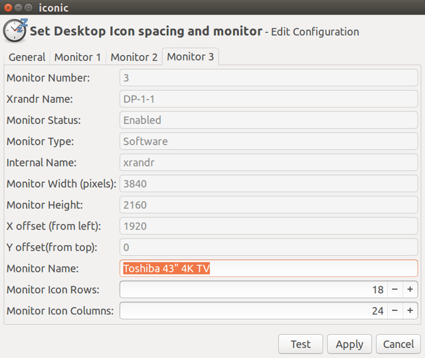Apply the configuration changes

tap(349, 344)
